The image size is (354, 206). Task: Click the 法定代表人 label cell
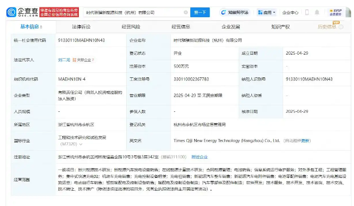click(x=33, y=60)
